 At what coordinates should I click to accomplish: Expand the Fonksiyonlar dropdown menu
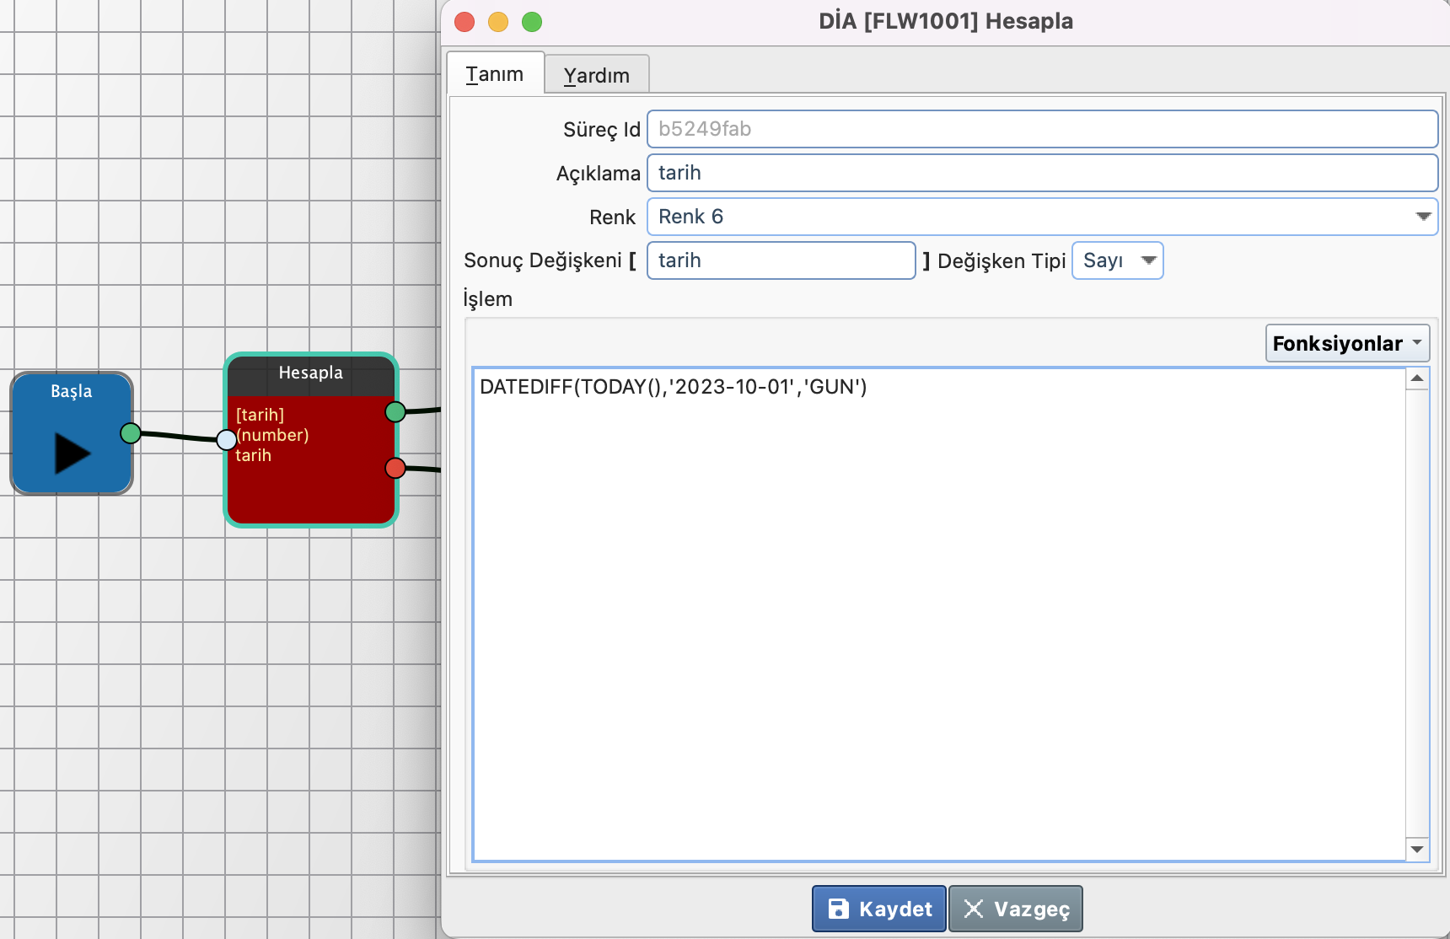[x=1346, y=343]
